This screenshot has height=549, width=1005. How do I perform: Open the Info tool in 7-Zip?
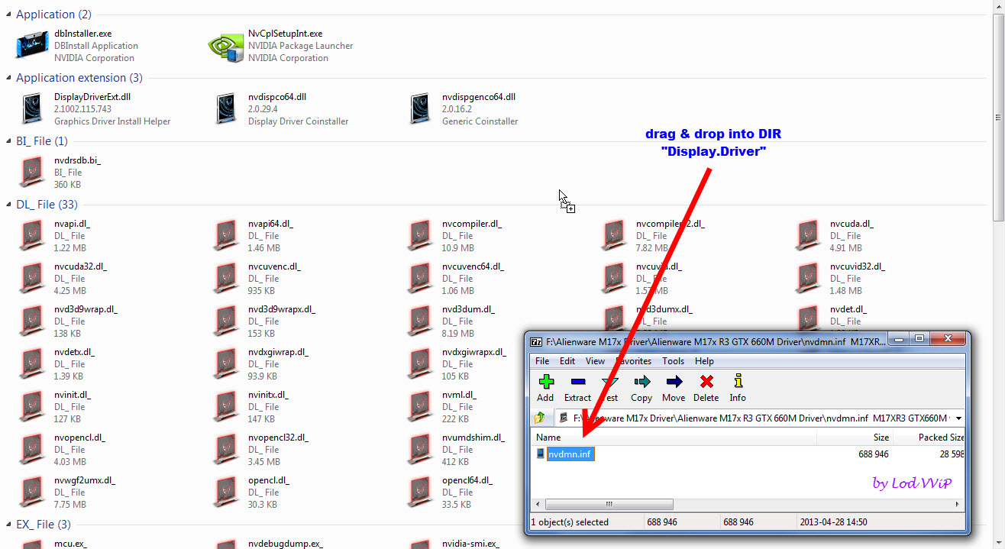pyautogui.click(x=738, y=387)
